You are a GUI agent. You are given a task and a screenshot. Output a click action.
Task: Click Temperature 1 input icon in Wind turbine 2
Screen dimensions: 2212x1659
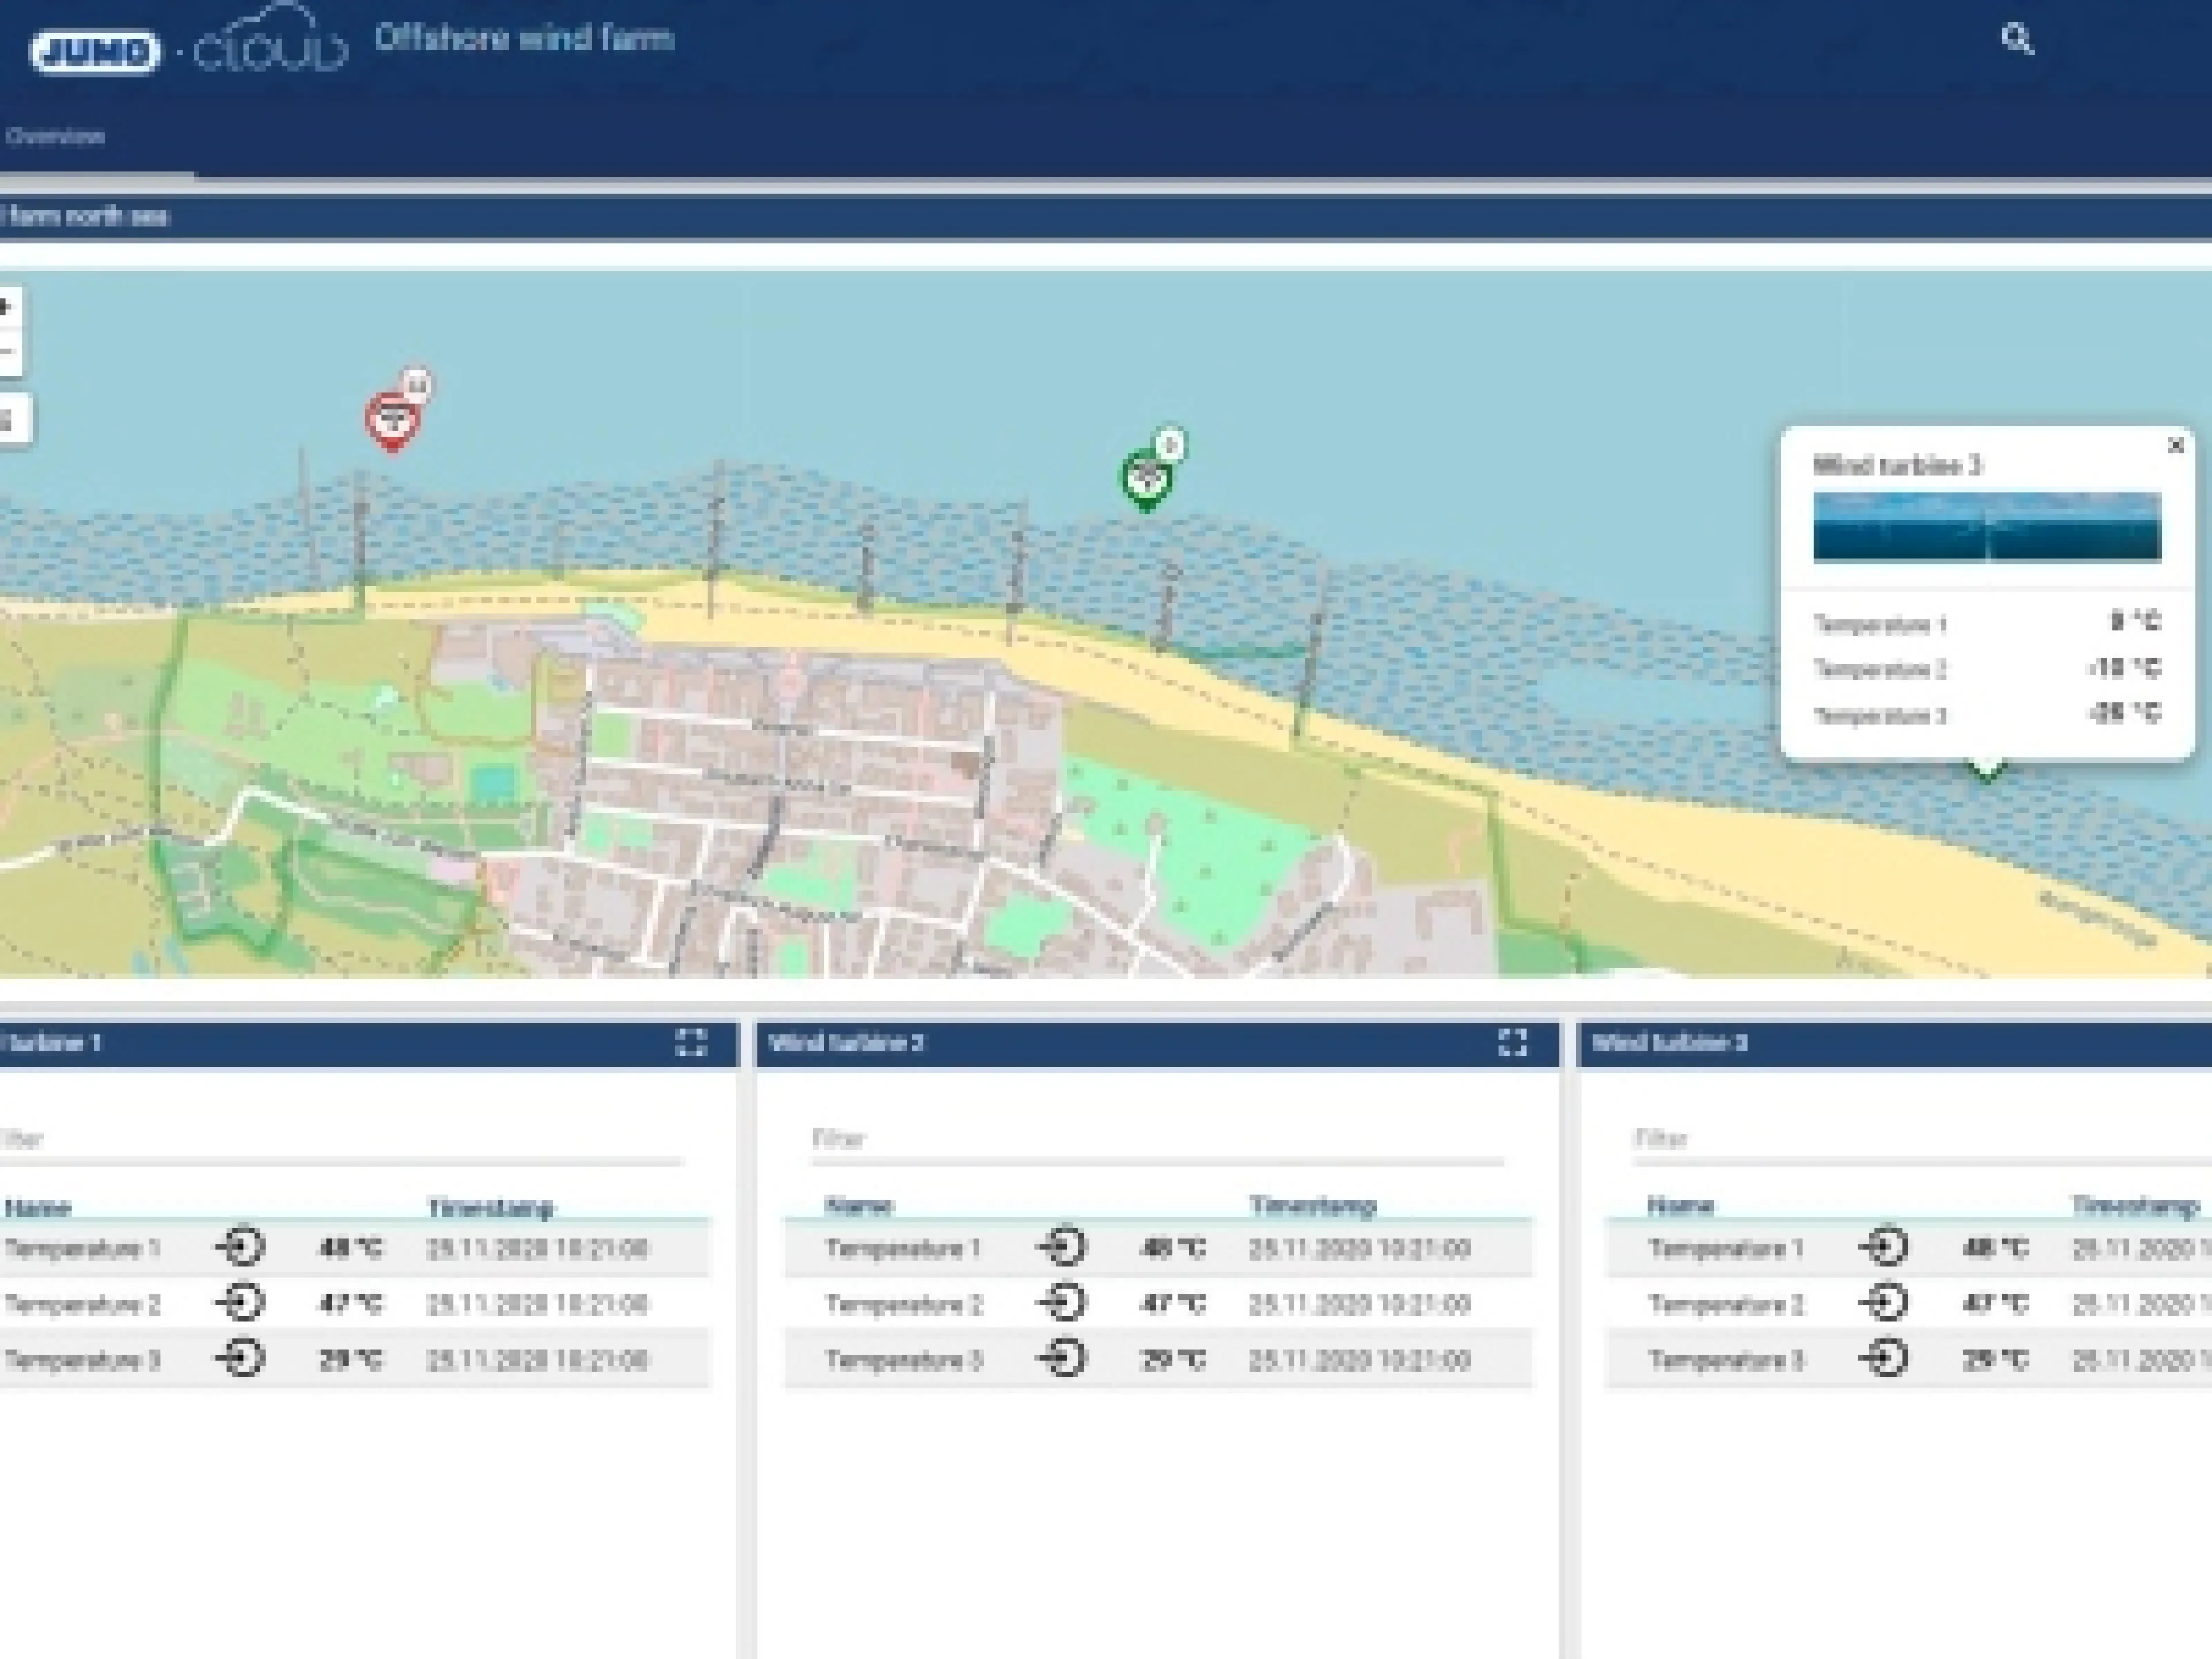[x=1062, y=1248]
